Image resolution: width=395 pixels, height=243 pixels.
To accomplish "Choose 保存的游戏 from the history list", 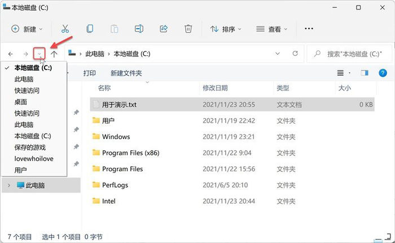I will pyautogui.click(x=30, y=147).
